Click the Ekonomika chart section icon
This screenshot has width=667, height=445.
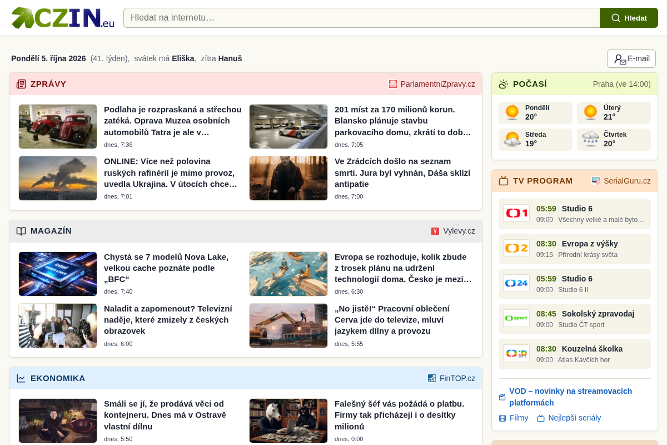click(x=21, y=378)
